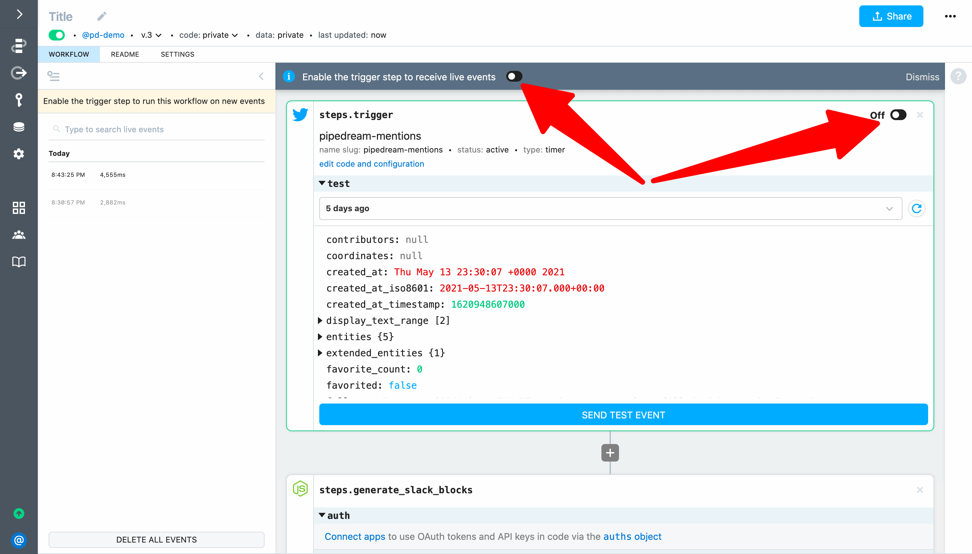
Task: Enable the live events banner toggle
Action: click(x=514, y=77)
